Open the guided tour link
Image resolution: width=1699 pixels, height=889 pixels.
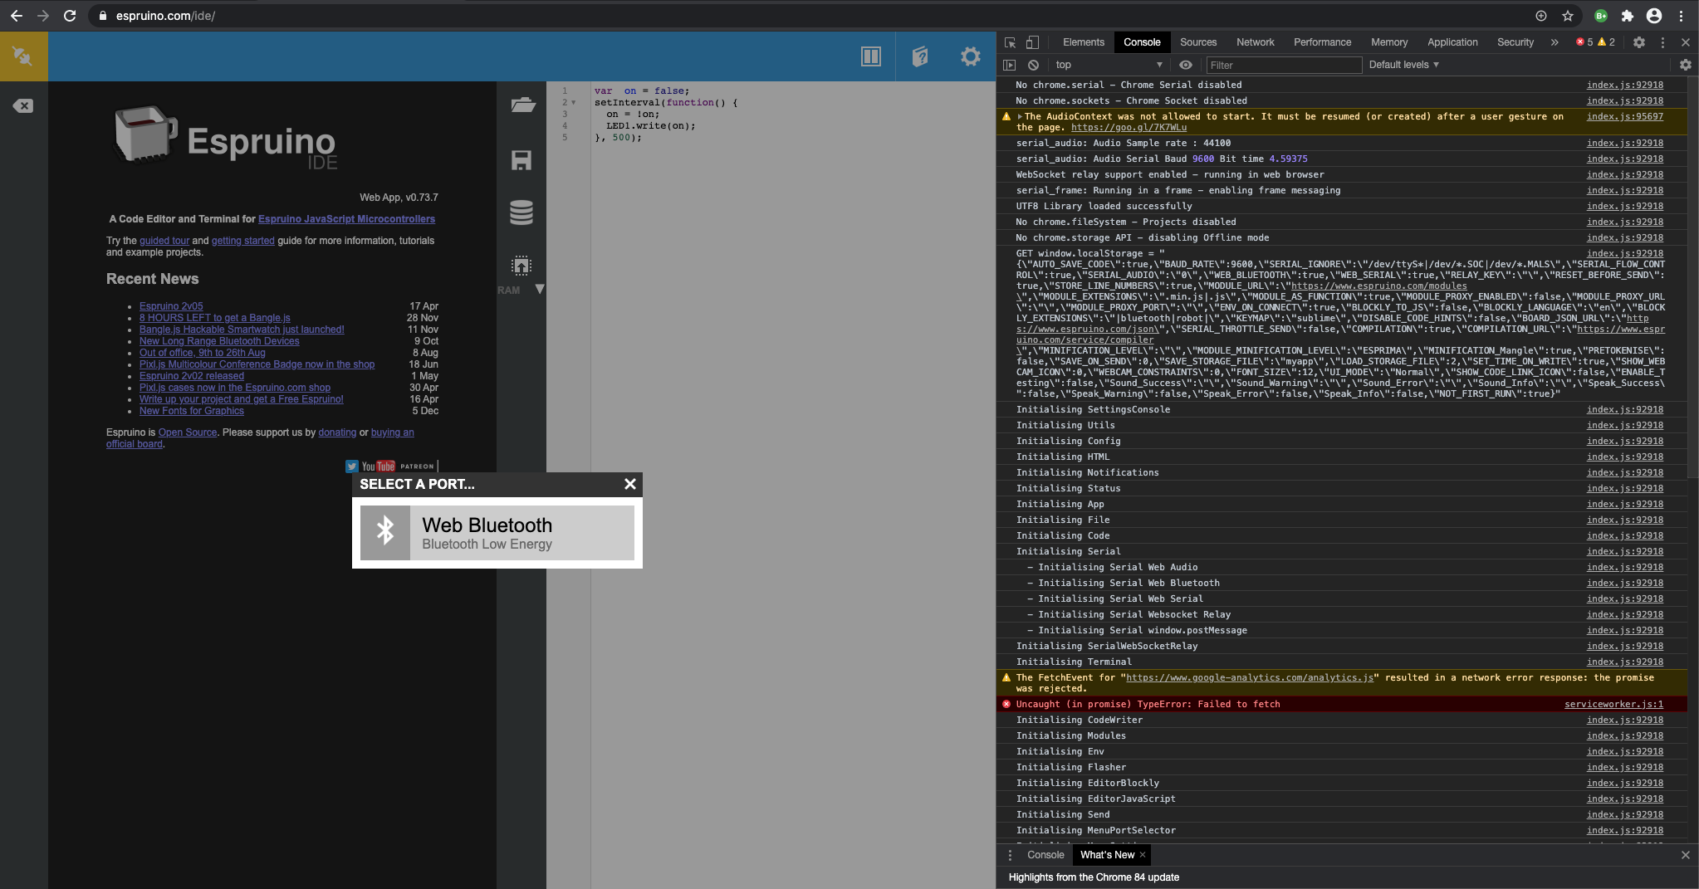click(164, 241)
